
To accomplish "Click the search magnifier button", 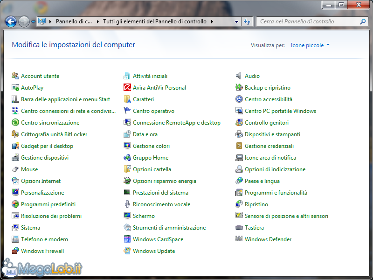I will 363,21.
